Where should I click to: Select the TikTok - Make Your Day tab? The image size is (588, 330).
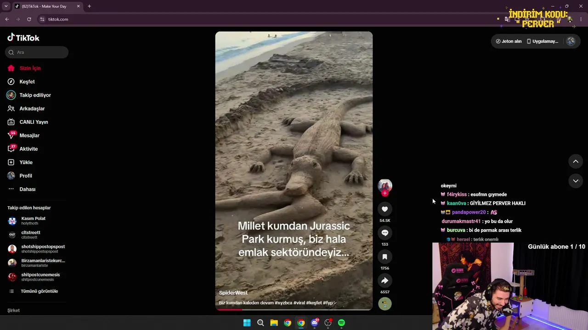click(x=47, y=6)
